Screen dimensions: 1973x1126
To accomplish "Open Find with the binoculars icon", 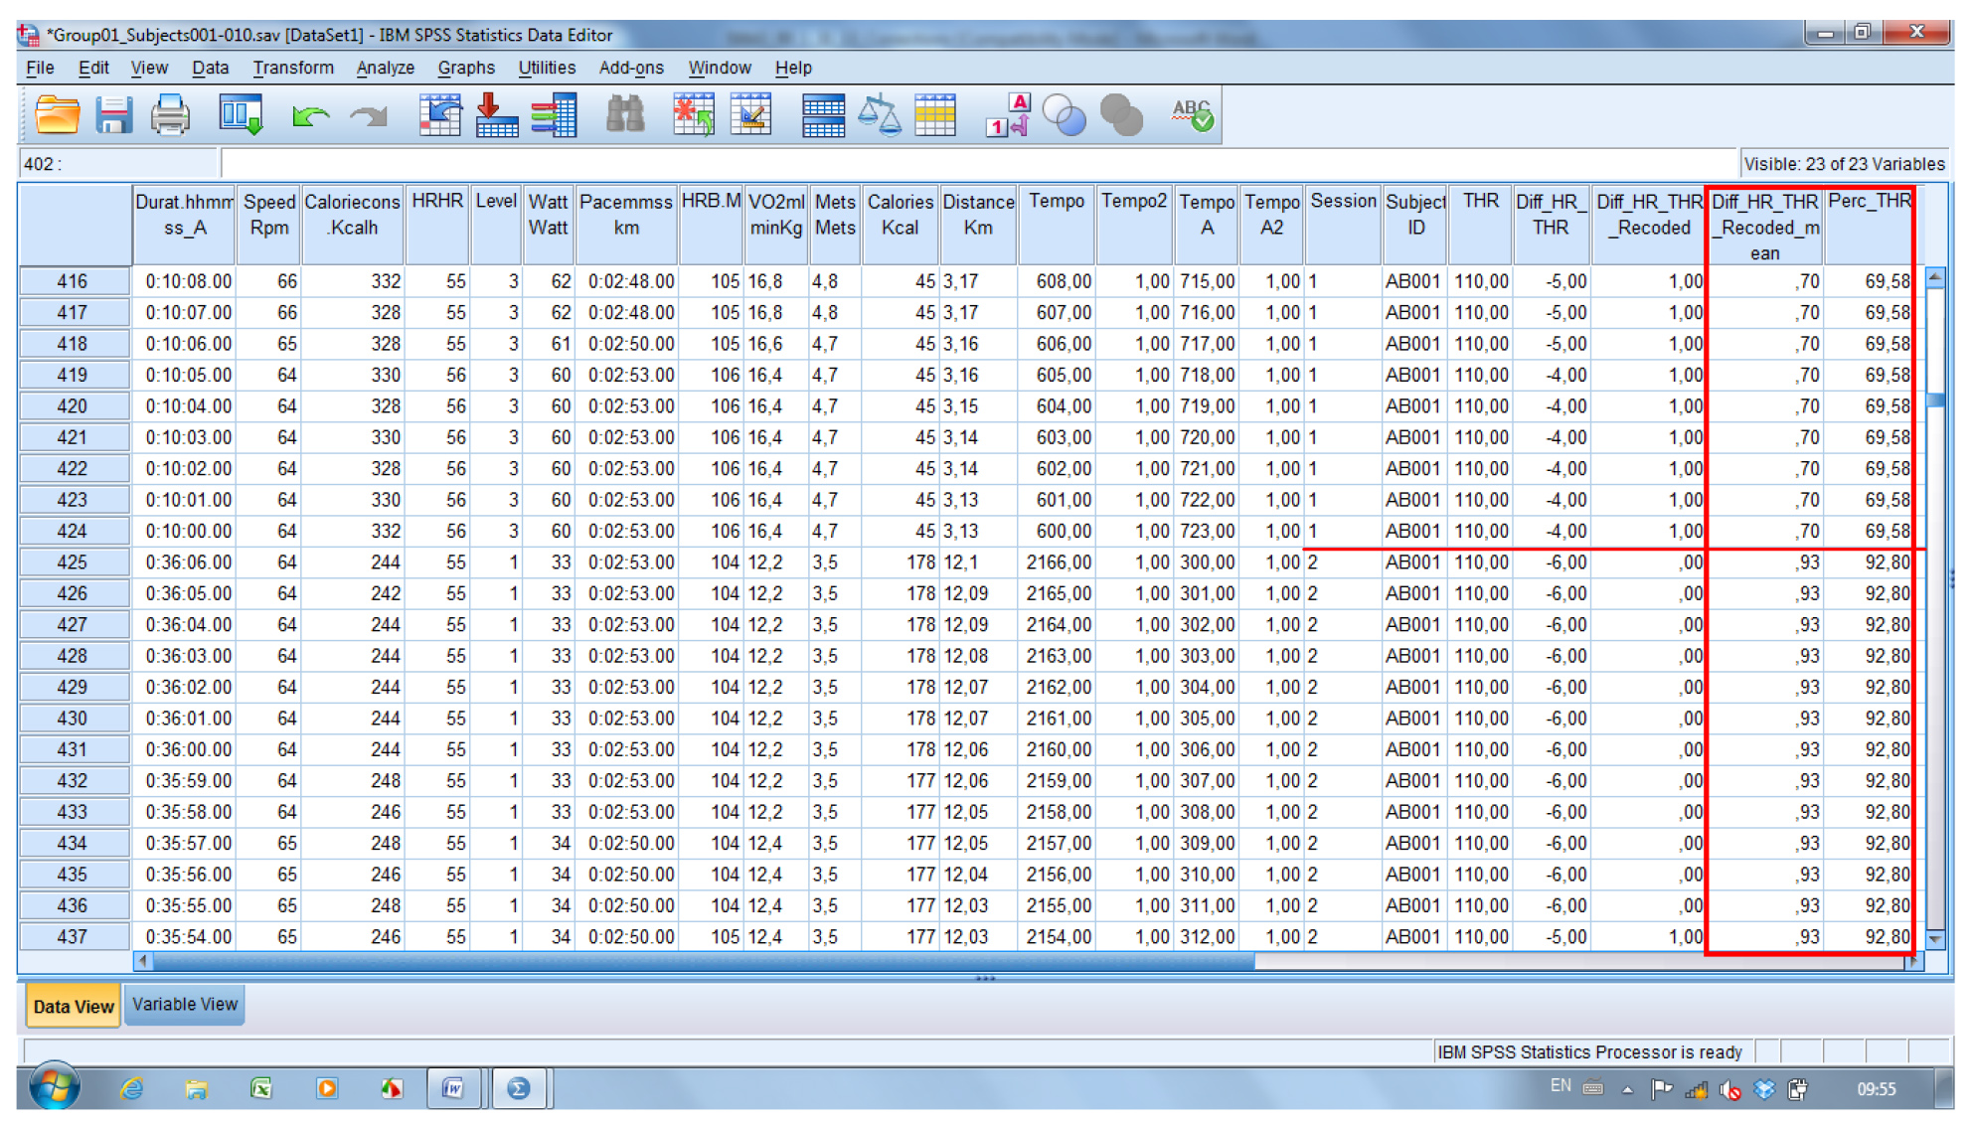I will click(625, 115).
